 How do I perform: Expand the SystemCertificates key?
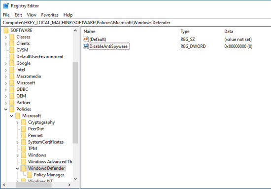click(17, 143)
